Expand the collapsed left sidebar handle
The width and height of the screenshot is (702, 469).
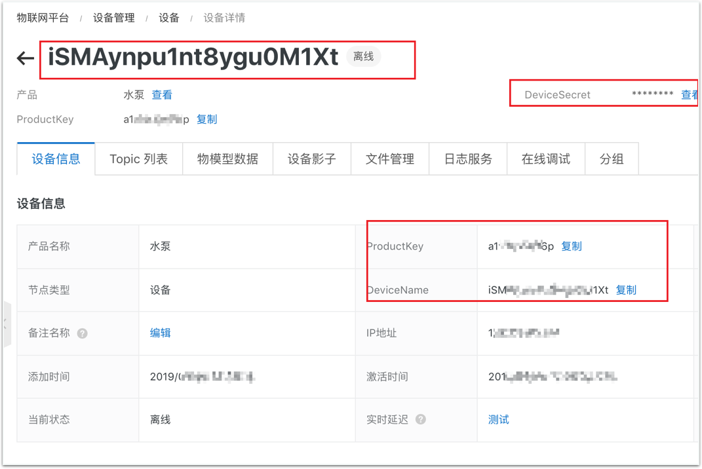coord(7,324)
